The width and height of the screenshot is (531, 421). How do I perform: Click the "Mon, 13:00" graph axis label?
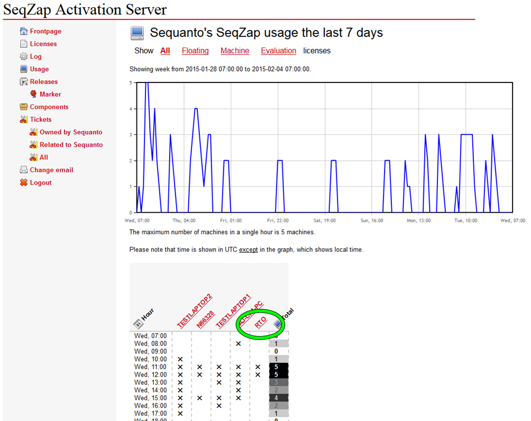[x=418, y=221]
